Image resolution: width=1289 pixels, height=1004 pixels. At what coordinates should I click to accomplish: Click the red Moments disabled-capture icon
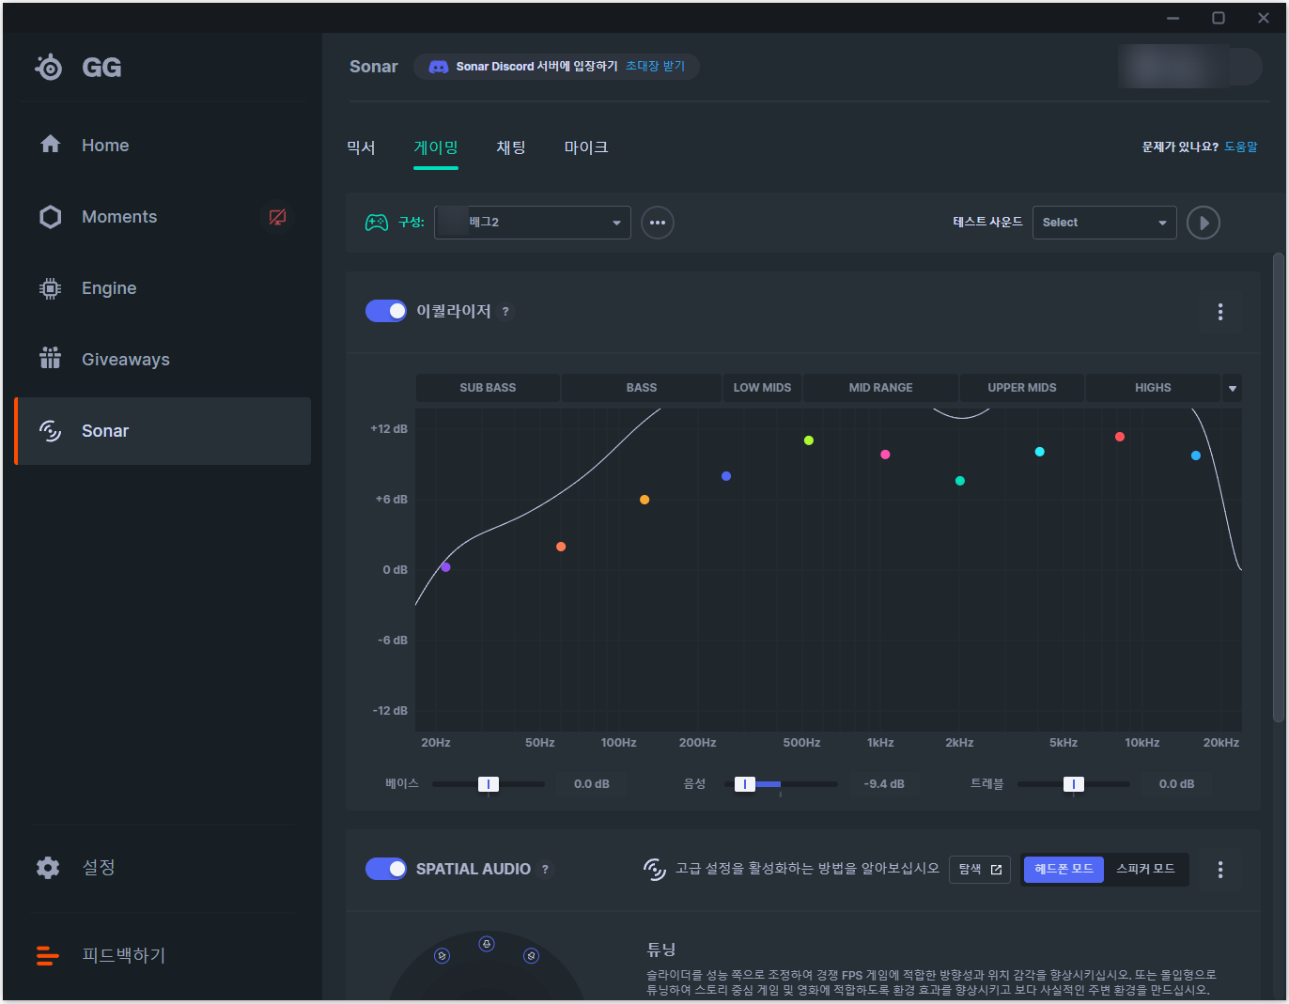coord(277,217)
